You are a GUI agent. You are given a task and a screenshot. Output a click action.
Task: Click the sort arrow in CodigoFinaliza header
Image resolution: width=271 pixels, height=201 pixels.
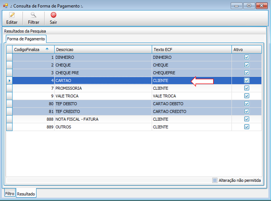(47, 49)
